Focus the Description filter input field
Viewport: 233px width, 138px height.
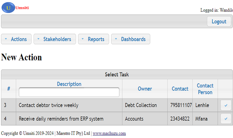click(x=69, y=92)
